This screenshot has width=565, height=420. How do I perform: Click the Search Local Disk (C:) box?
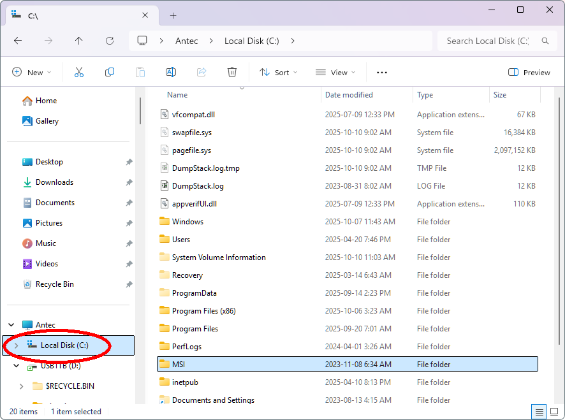(488, 41)
